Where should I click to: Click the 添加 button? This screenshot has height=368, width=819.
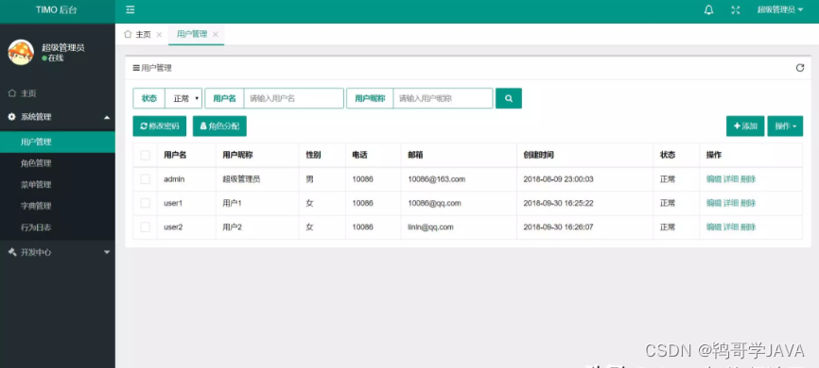pyautogui.click(x=745, y=126)
